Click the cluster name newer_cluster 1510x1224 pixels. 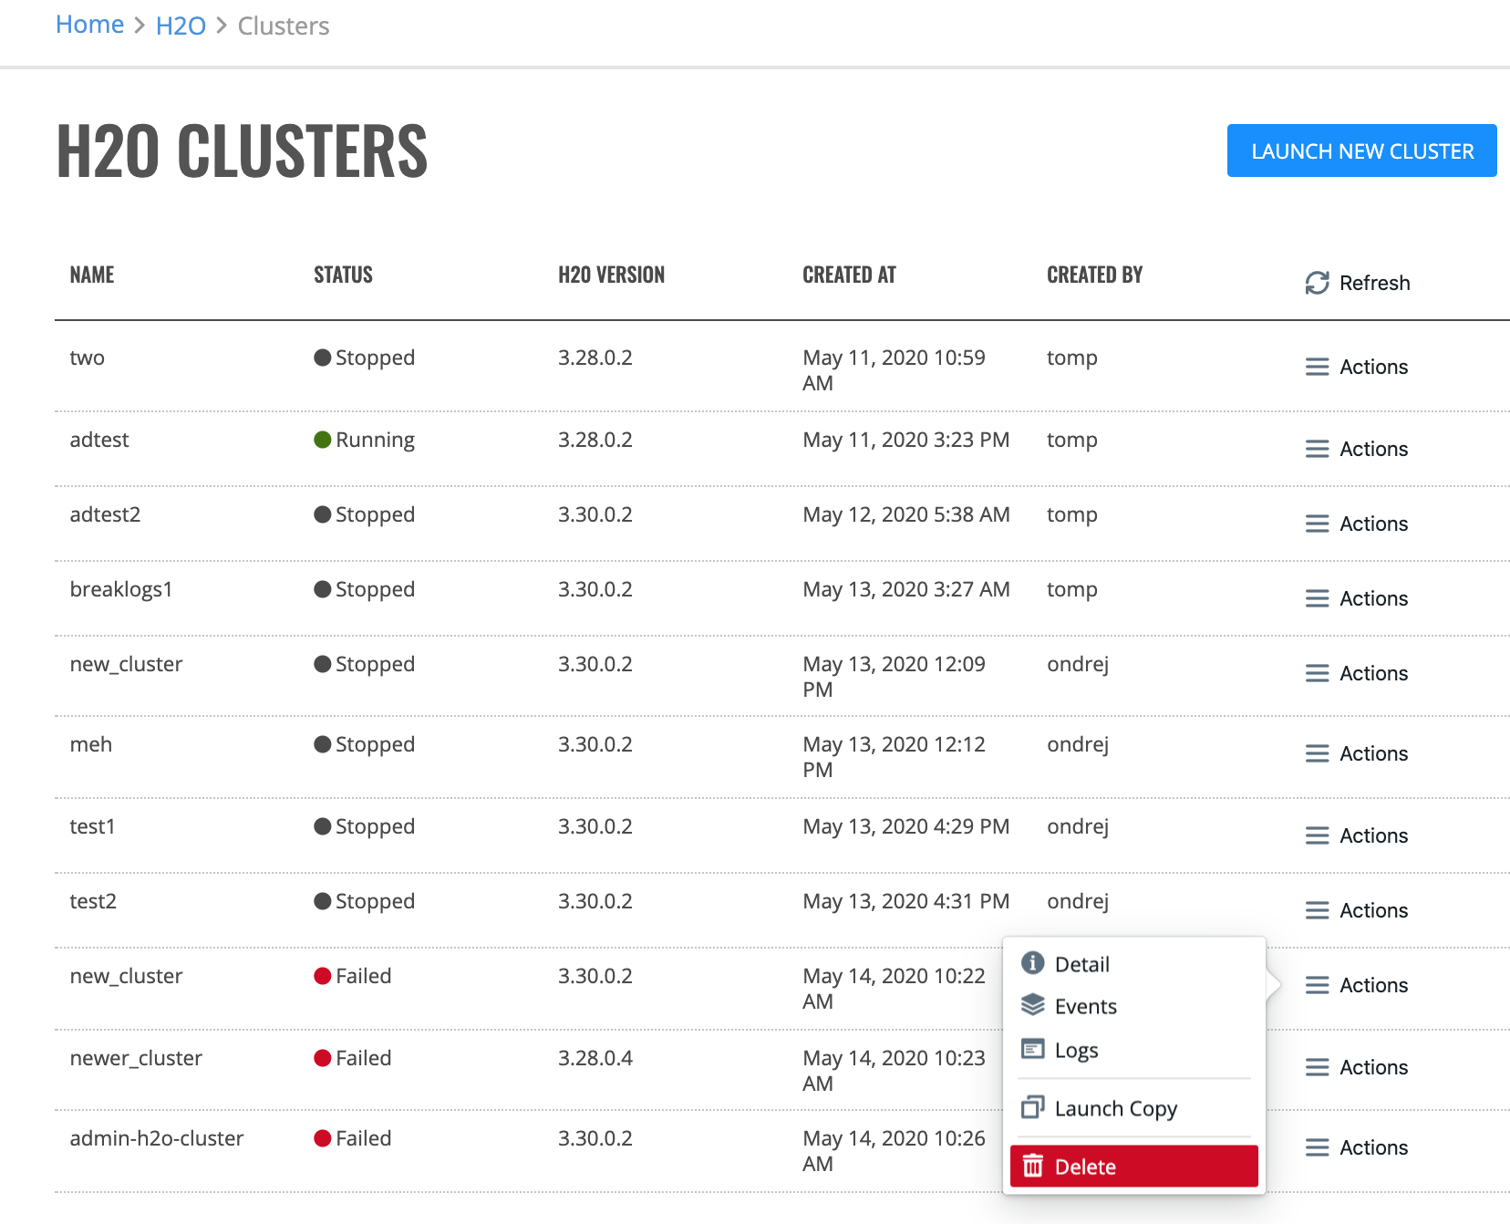tap(136, 1058)
